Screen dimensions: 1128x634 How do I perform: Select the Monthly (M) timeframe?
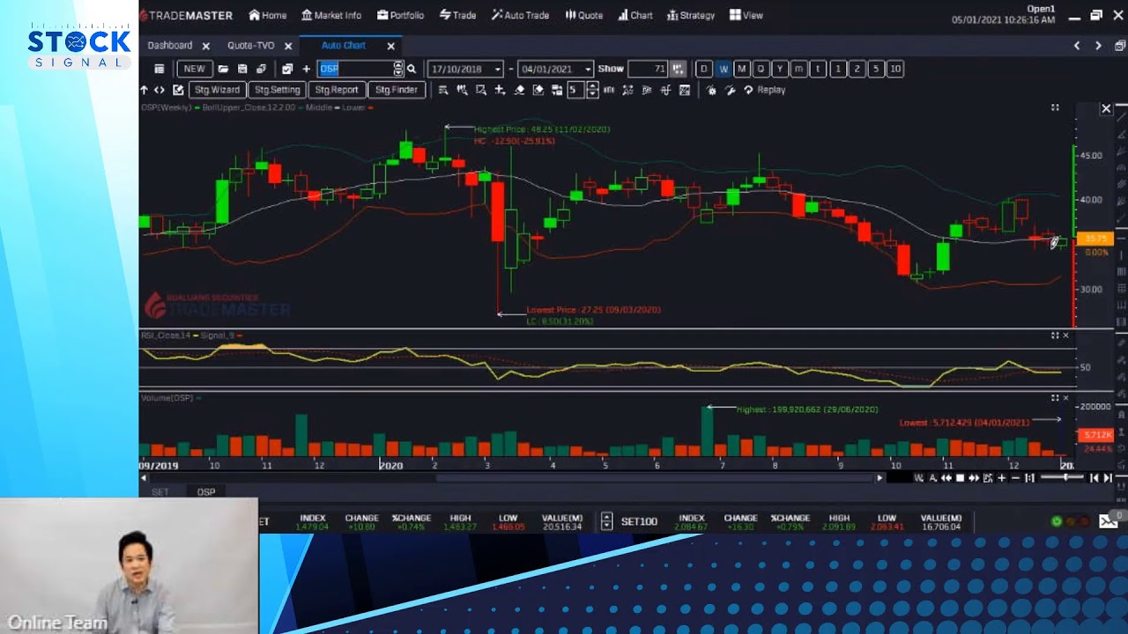coord(742,69)
